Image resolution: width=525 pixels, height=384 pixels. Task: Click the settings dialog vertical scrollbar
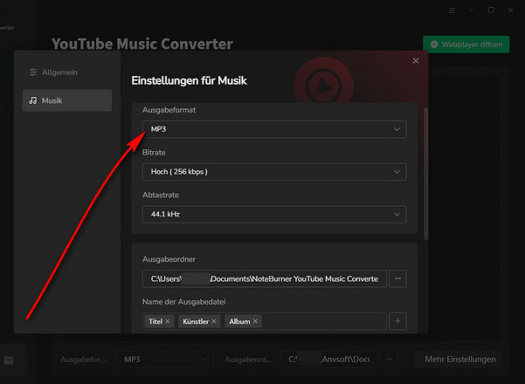point(426,174)
